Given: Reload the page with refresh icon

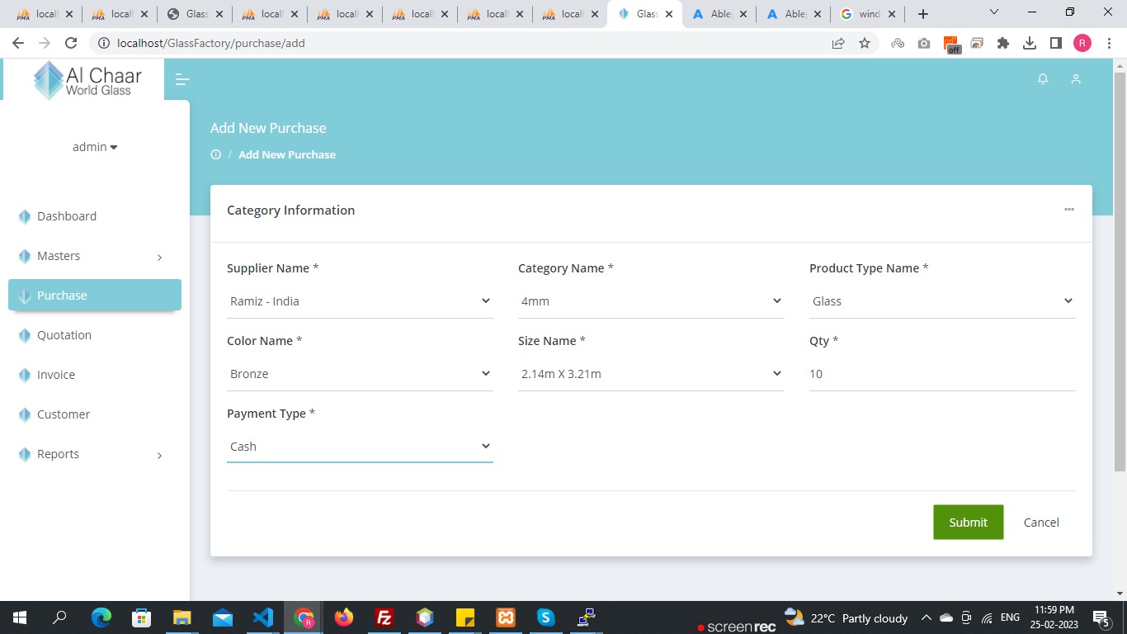Looking at the screenshot, I should [71, 43].
